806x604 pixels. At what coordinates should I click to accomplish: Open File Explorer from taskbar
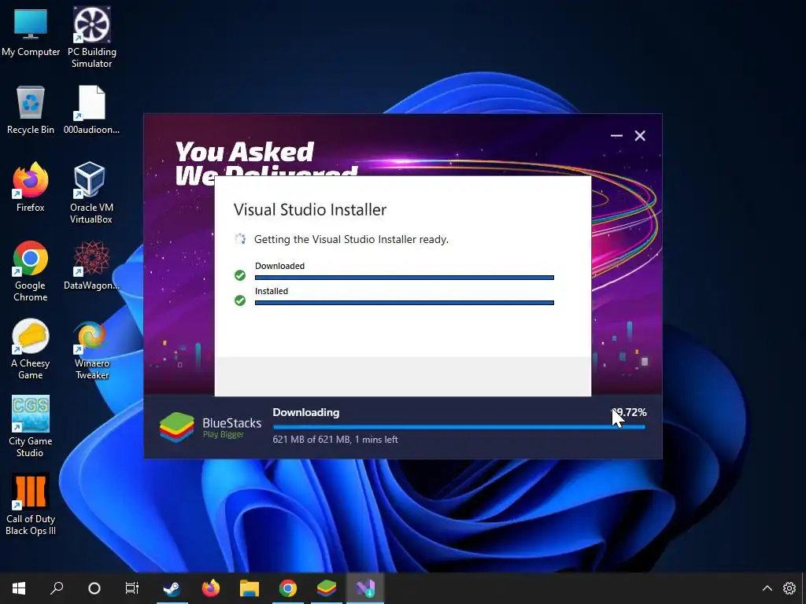point(250,587)
